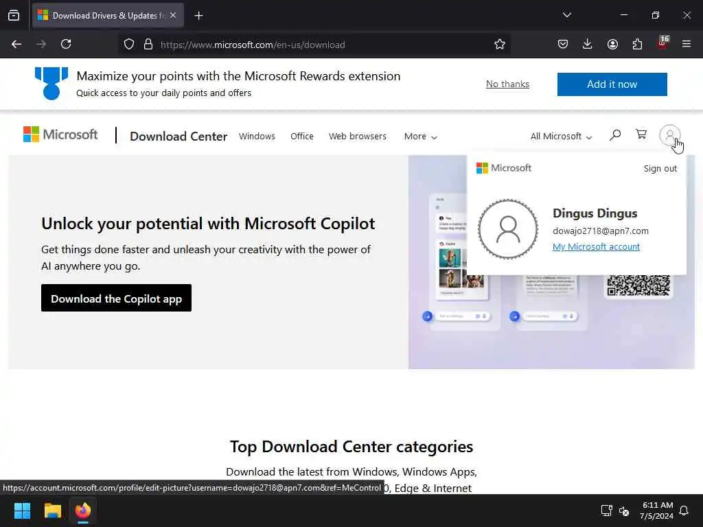This screenshot has width=703, height=527.
Task: Sign out of the Microsoft account
Action: [x=660, y=169]
